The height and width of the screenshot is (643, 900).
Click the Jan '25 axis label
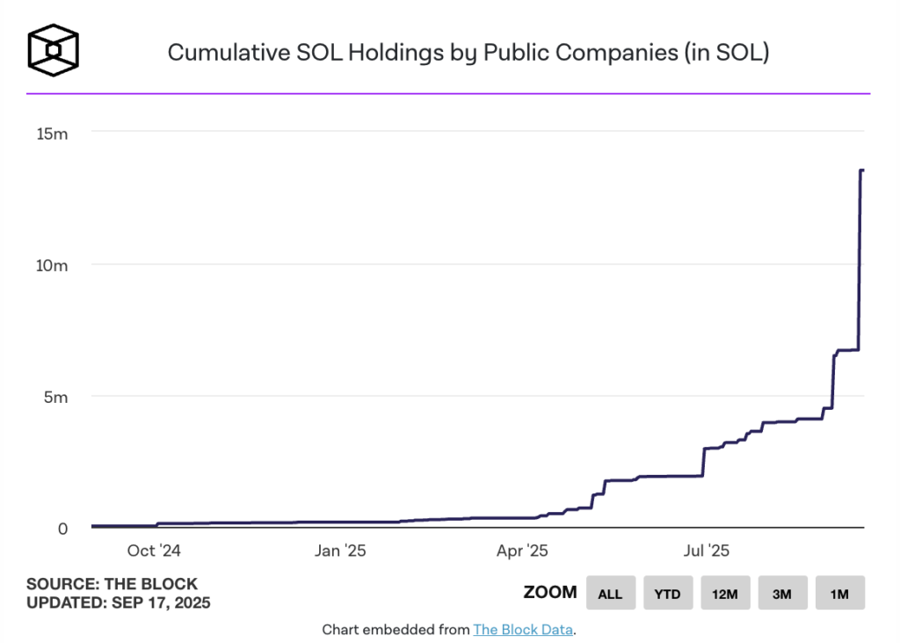click(x=340, y=551)
